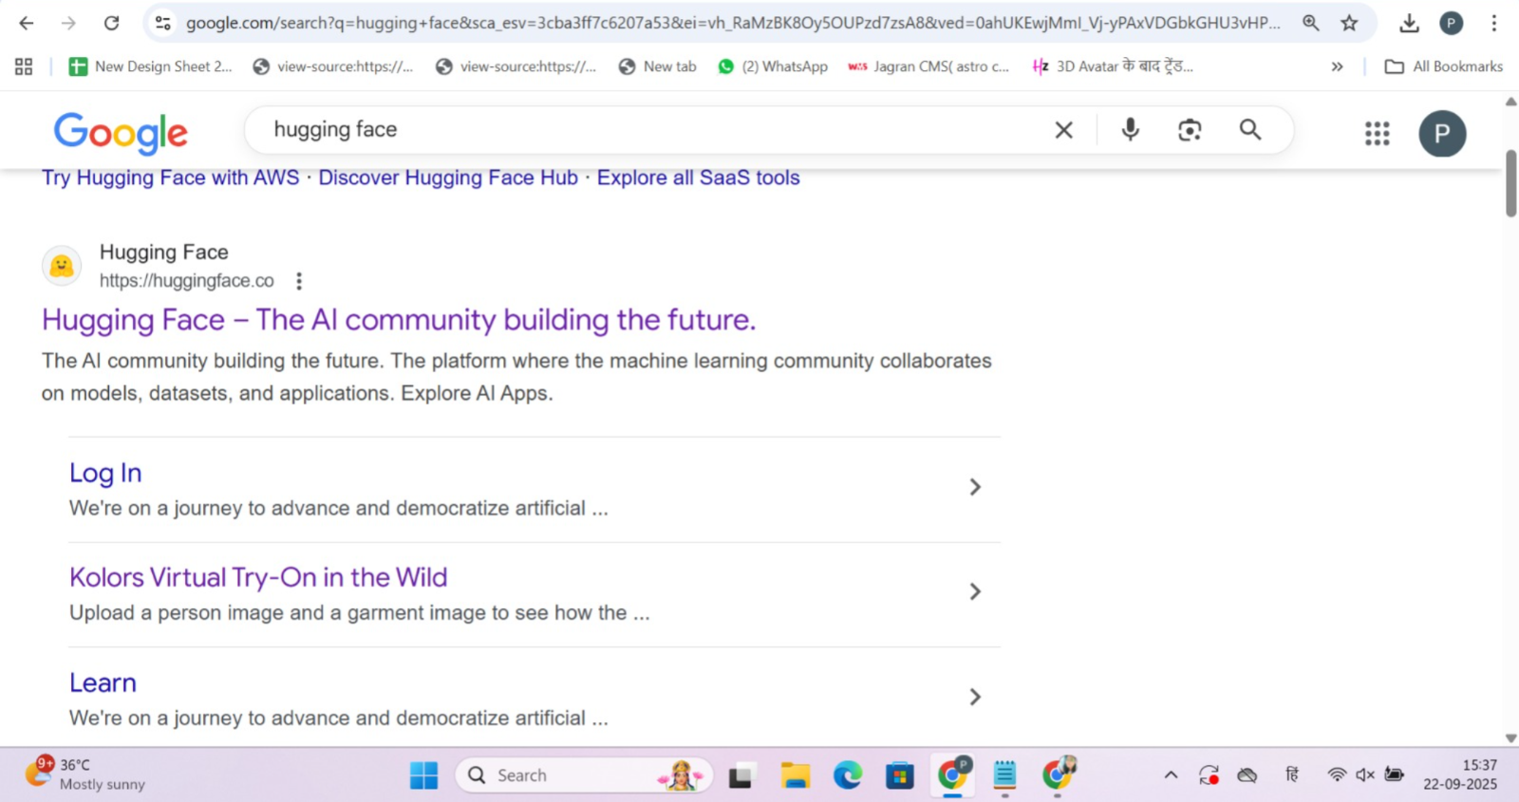This screenshot has width=1519, height=802.
Task: Open Discover Hugging Face Hub link
Action: pos(448,178)
